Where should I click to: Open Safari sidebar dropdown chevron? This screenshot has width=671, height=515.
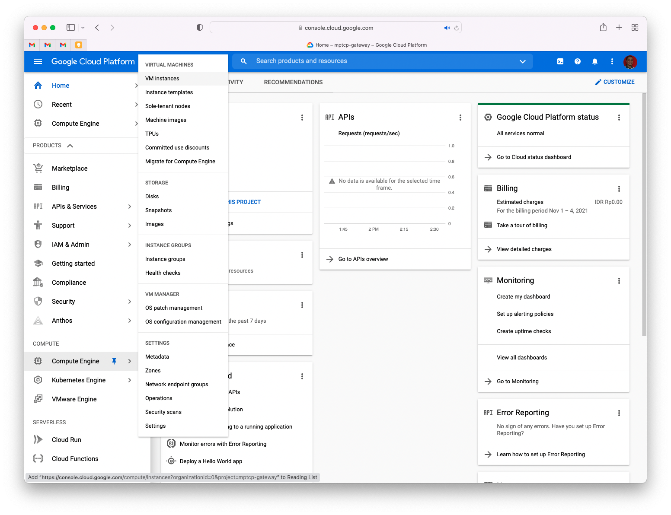(x=83, y=28)
